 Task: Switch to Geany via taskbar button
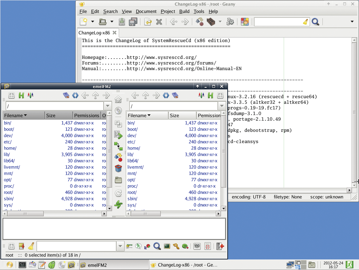point(184,265)
